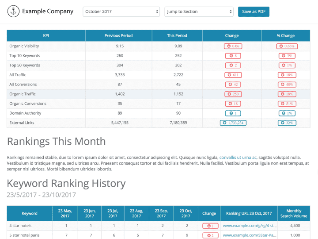The image size is (318, 239).
Task: Click All Conversions 48% decrease badge
Action: click(x=287, y=85)
